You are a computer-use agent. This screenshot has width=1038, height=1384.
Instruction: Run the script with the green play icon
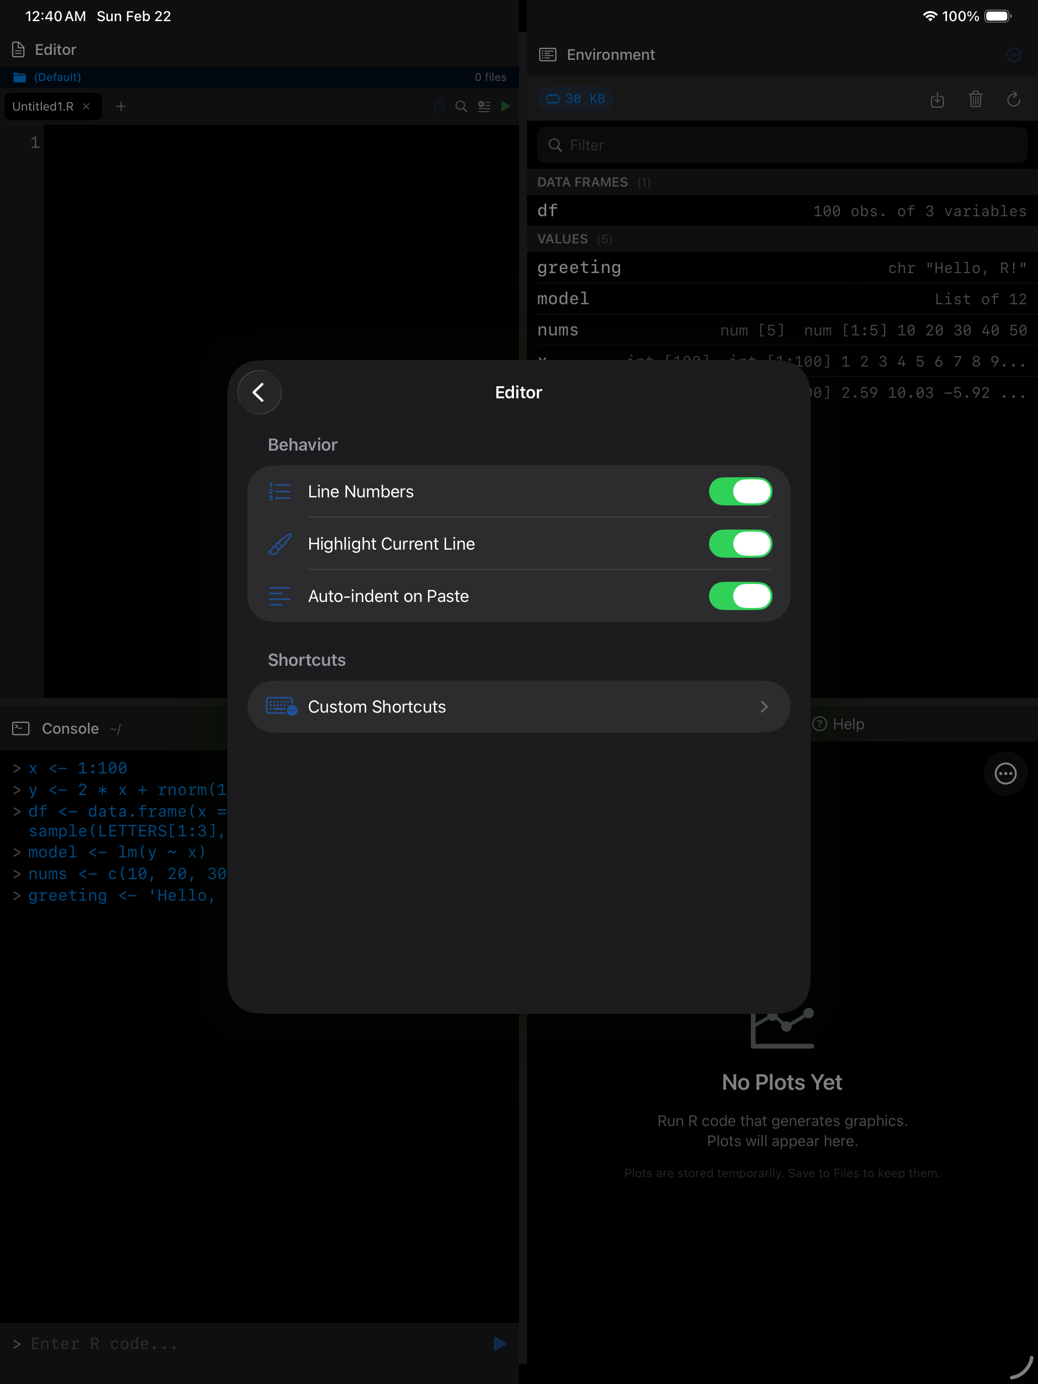505,107
